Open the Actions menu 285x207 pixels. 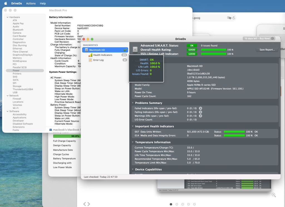tap(31, 3)
